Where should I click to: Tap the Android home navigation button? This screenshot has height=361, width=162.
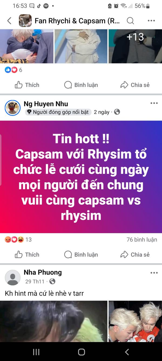[x=81, y=352]
